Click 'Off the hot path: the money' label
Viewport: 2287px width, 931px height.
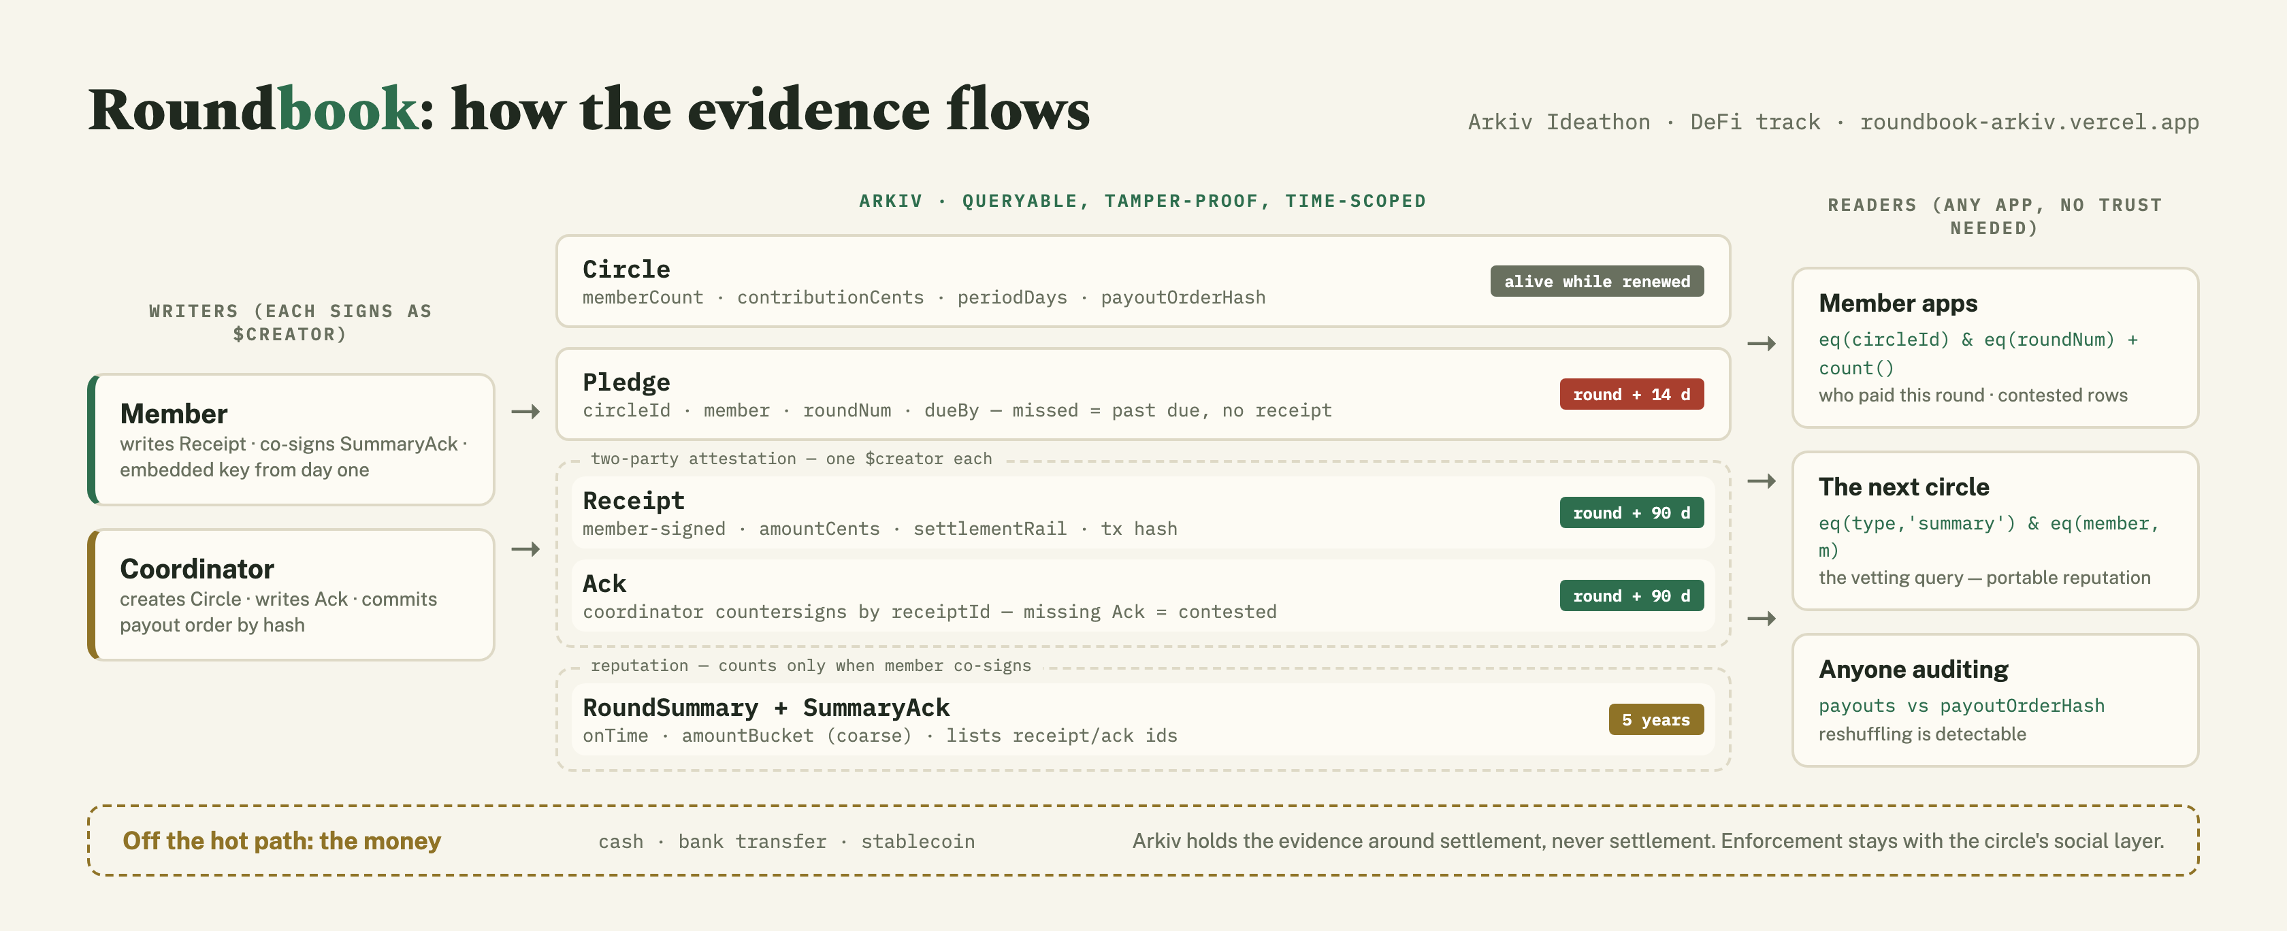click(281, 840)
